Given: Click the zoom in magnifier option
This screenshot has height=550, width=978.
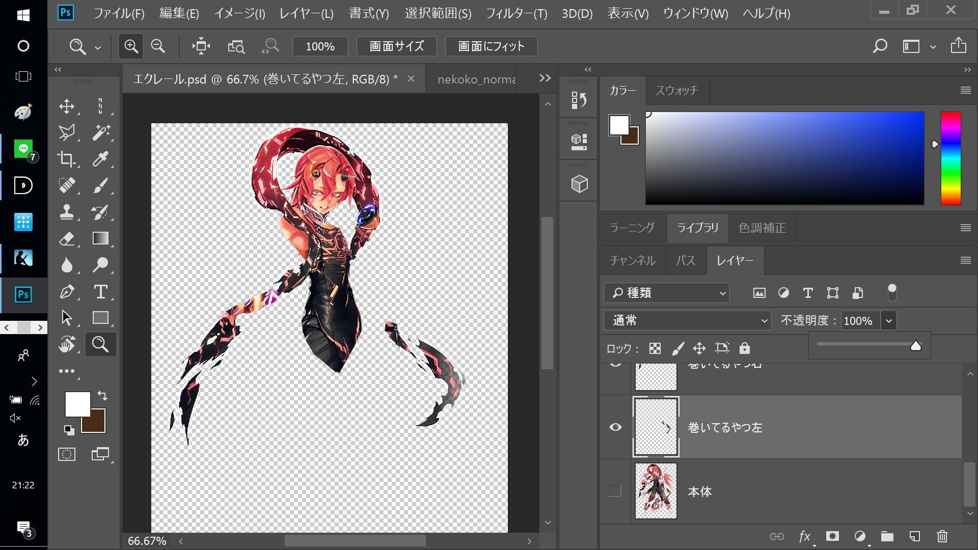Looking at the screenshot, I should pyautogui.click(x=131, y=46).
